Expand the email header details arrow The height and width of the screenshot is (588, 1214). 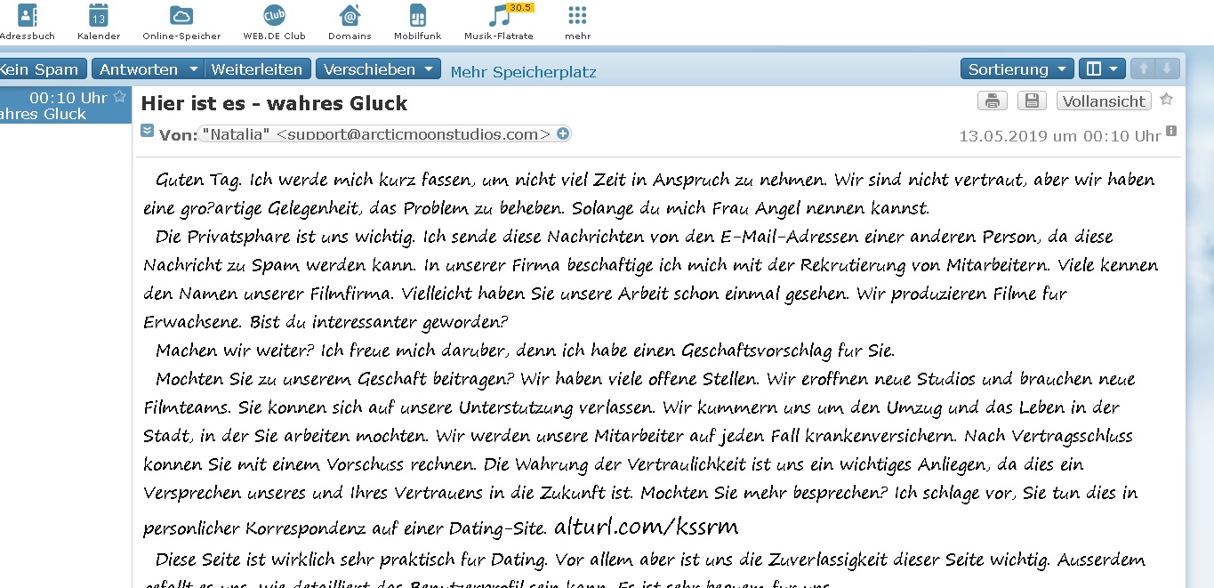148,131
